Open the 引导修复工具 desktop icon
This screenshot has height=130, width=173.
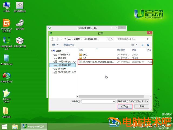tap(20, 42)
